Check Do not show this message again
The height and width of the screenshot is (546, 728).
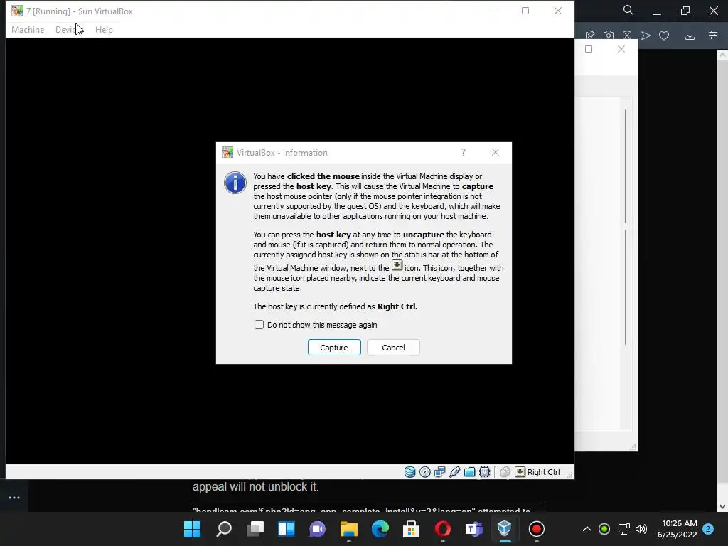(259, 325)
